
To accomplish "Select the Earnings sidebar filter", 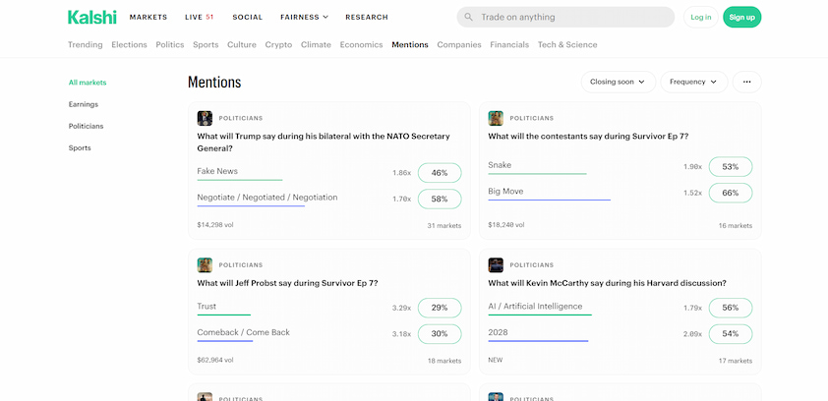I will 84,104.
